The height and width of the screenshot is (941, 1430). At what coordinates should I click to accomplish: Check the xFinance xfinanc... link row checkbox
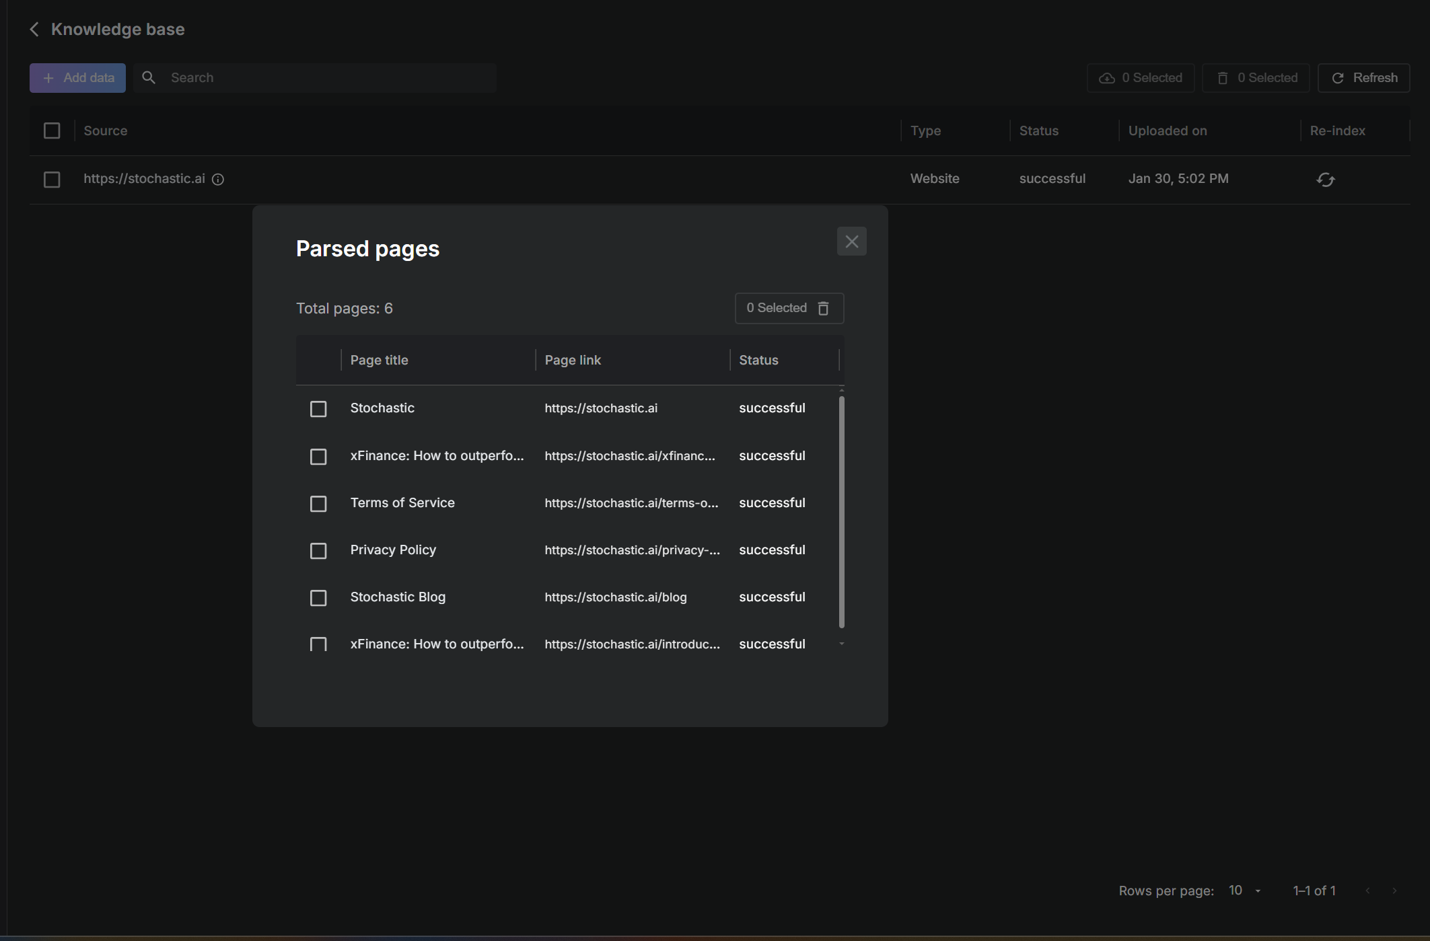coord(318,457)
